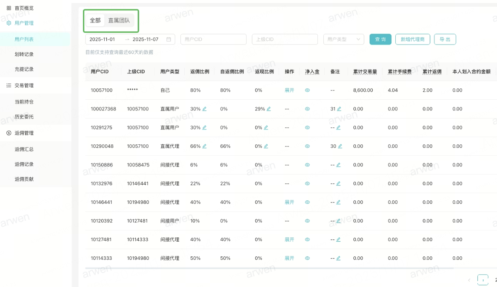View net deposit eye for user 10057100
Screen dimensions: 497x287
tap(307, 90)
